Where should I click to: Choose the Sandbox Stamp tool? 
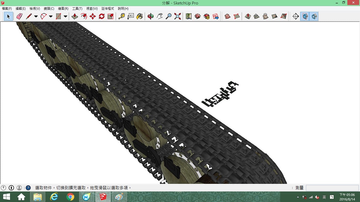[256, 16]
